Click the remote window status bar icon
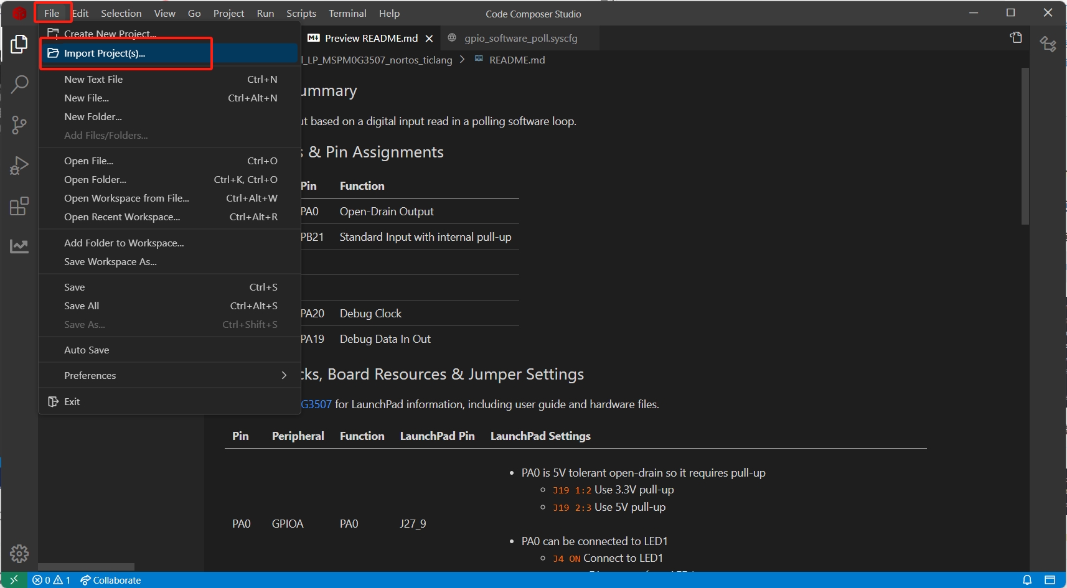 (x=14, y=580)
